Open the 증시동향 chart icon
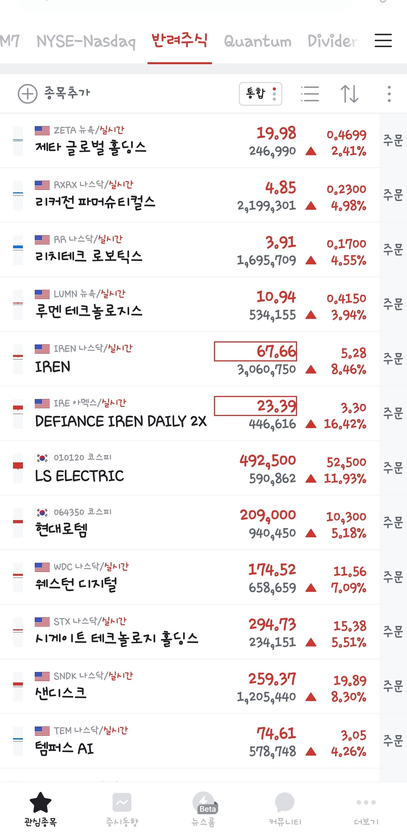Viewport: 407px width, 836px height. (x=122, y=802)
